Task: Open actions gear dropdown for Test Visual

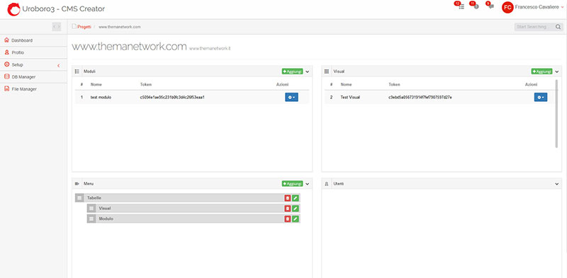Action: click(x=541, y=97)
